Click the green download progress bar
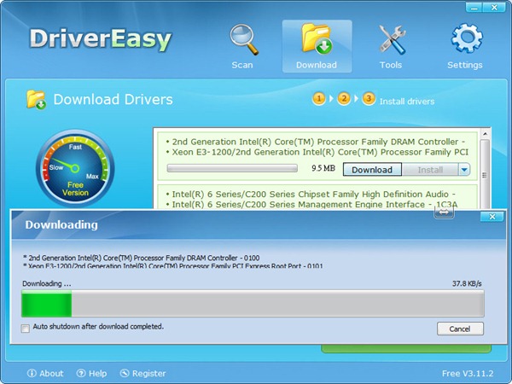 (x=253, y=304)
